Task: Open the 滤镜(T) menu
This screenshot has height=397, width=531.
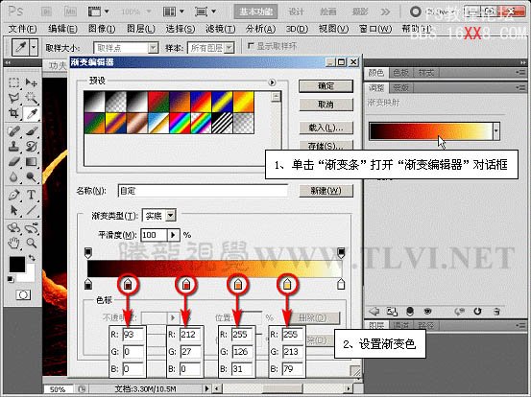Action: coord(220,29)
